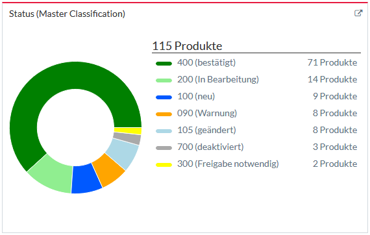Click the gray 700 (deaktiviert) legend swatch
Viewport: 370px width, 235px height.
tap(164, 148)
